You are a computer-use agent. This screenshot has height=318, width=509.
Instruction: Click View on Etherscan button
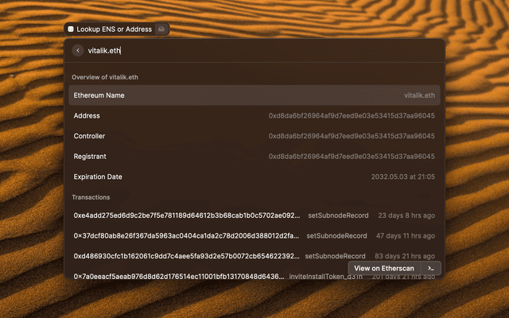(x=382, y=269)
